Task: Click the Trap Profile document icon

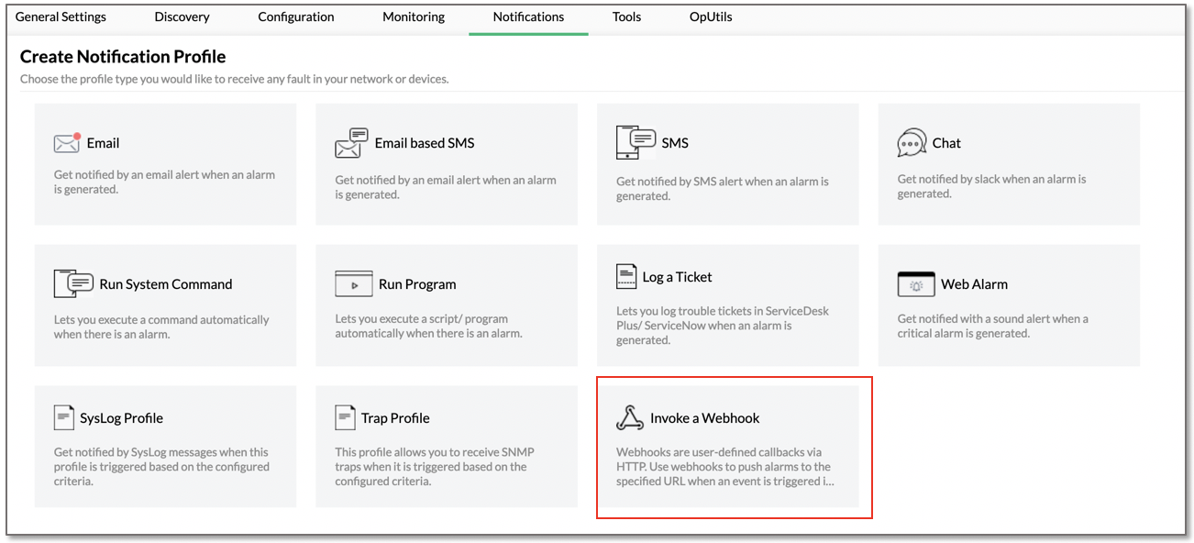Action: point(345,417)
